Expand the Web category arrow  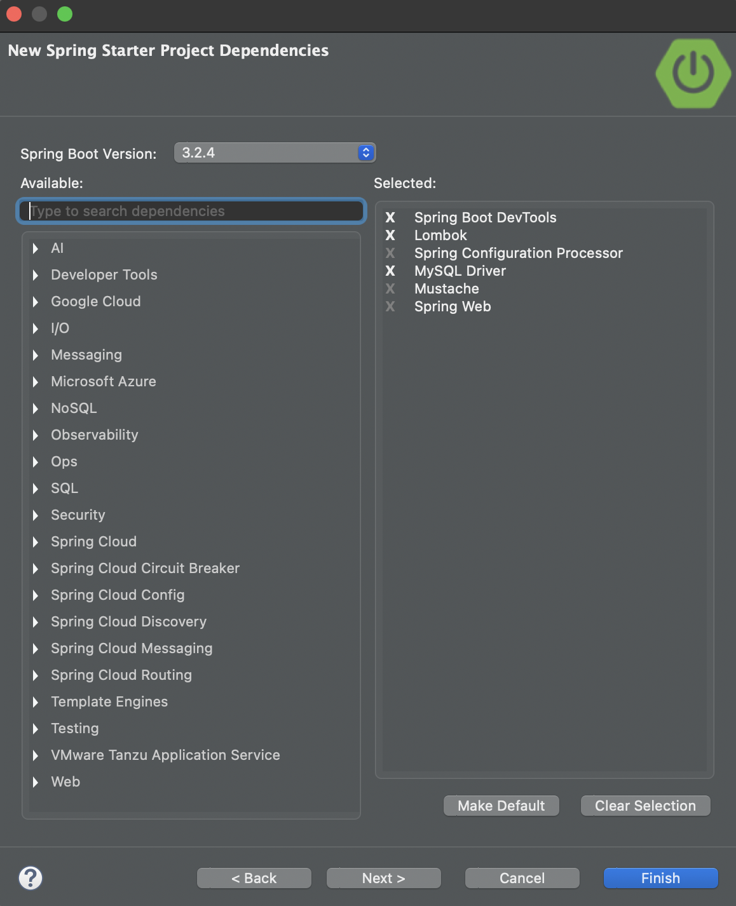click(36, 782)
